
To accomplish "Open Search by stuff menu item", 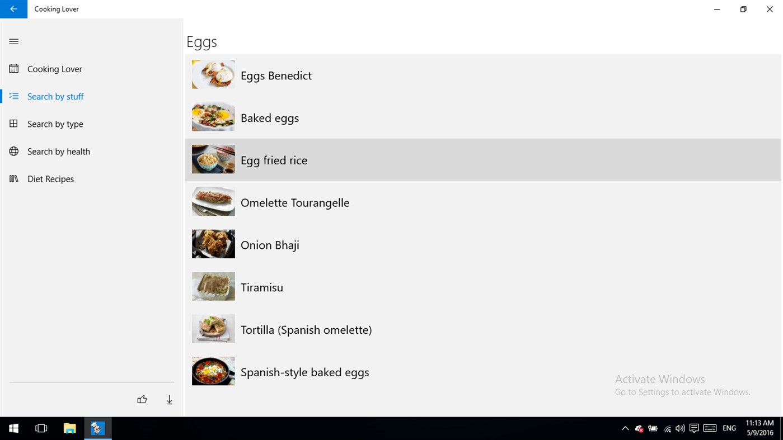I will click(x=55, y=97).
